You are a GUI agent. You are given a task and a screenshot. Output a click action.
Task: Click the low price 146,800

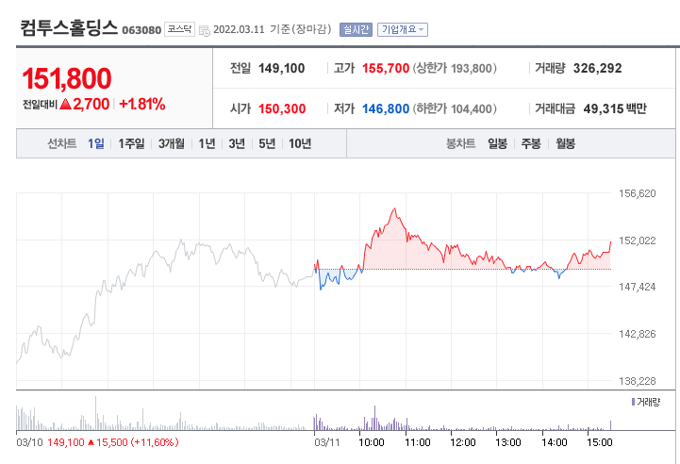pos(386,108)
